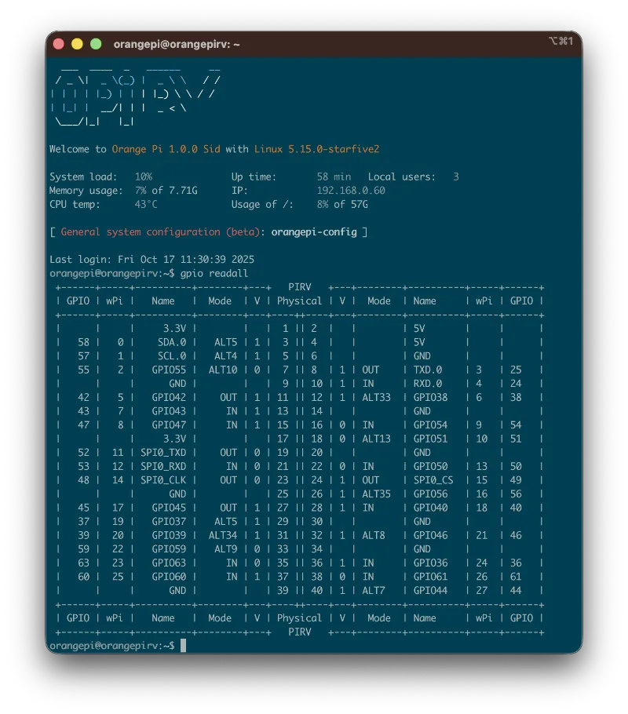This screenshot has width=628, height=714.
Task: Click the yellow minimize window button
Action: tap(77, 44)
